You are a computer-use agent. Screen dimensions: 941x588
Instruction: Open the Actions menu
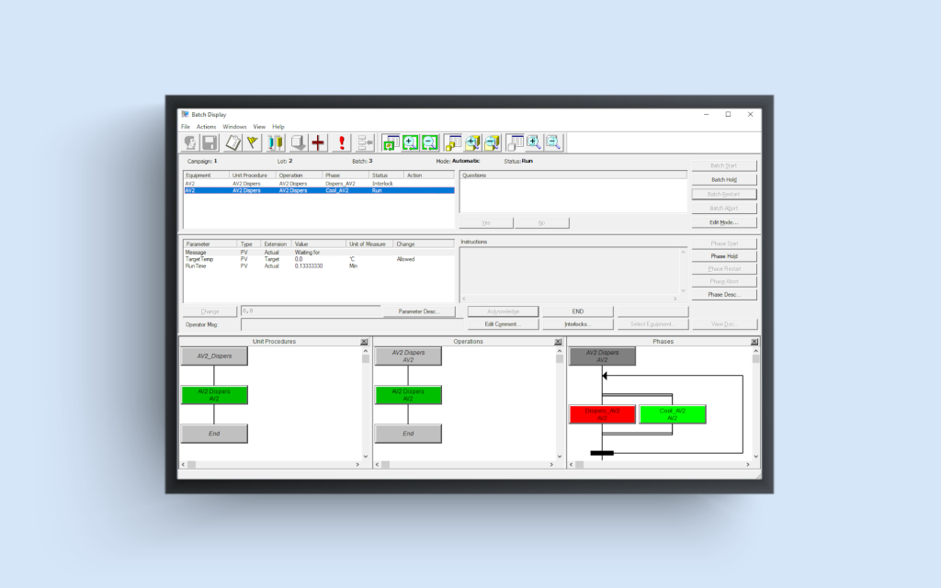tap(206, 126)
